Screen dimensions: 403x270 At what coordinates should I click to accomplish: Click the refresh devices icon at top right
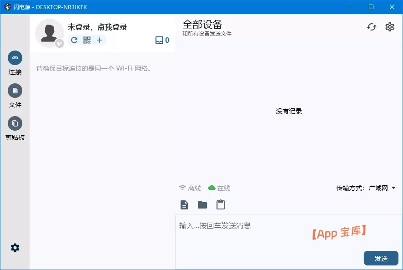coord(372,27)
